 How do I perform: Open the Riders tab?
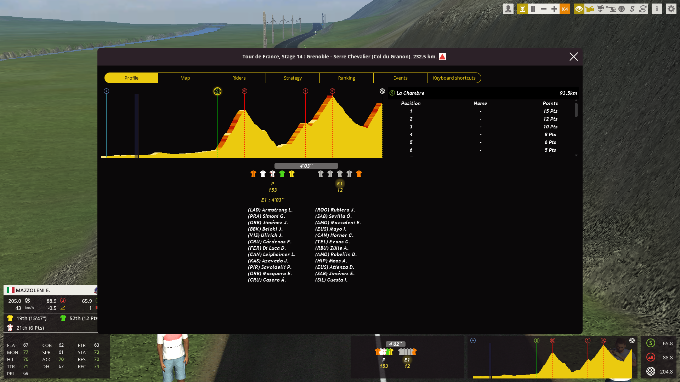pyautogui.click(x=239, y=78)
